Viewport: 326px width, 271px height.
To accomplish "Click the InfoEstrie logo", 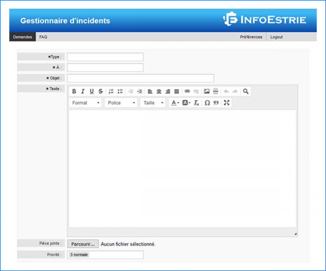I will [264, 20].
